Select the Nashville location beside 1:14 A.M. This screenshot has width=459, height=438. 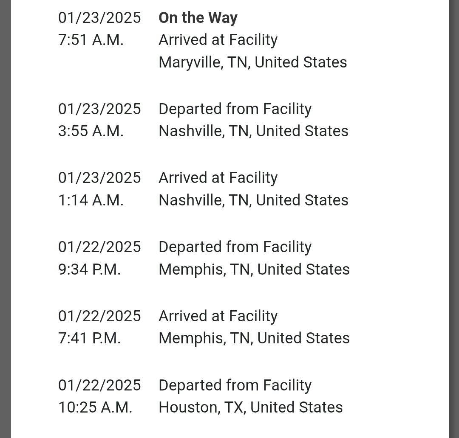[x=253, y=200]
